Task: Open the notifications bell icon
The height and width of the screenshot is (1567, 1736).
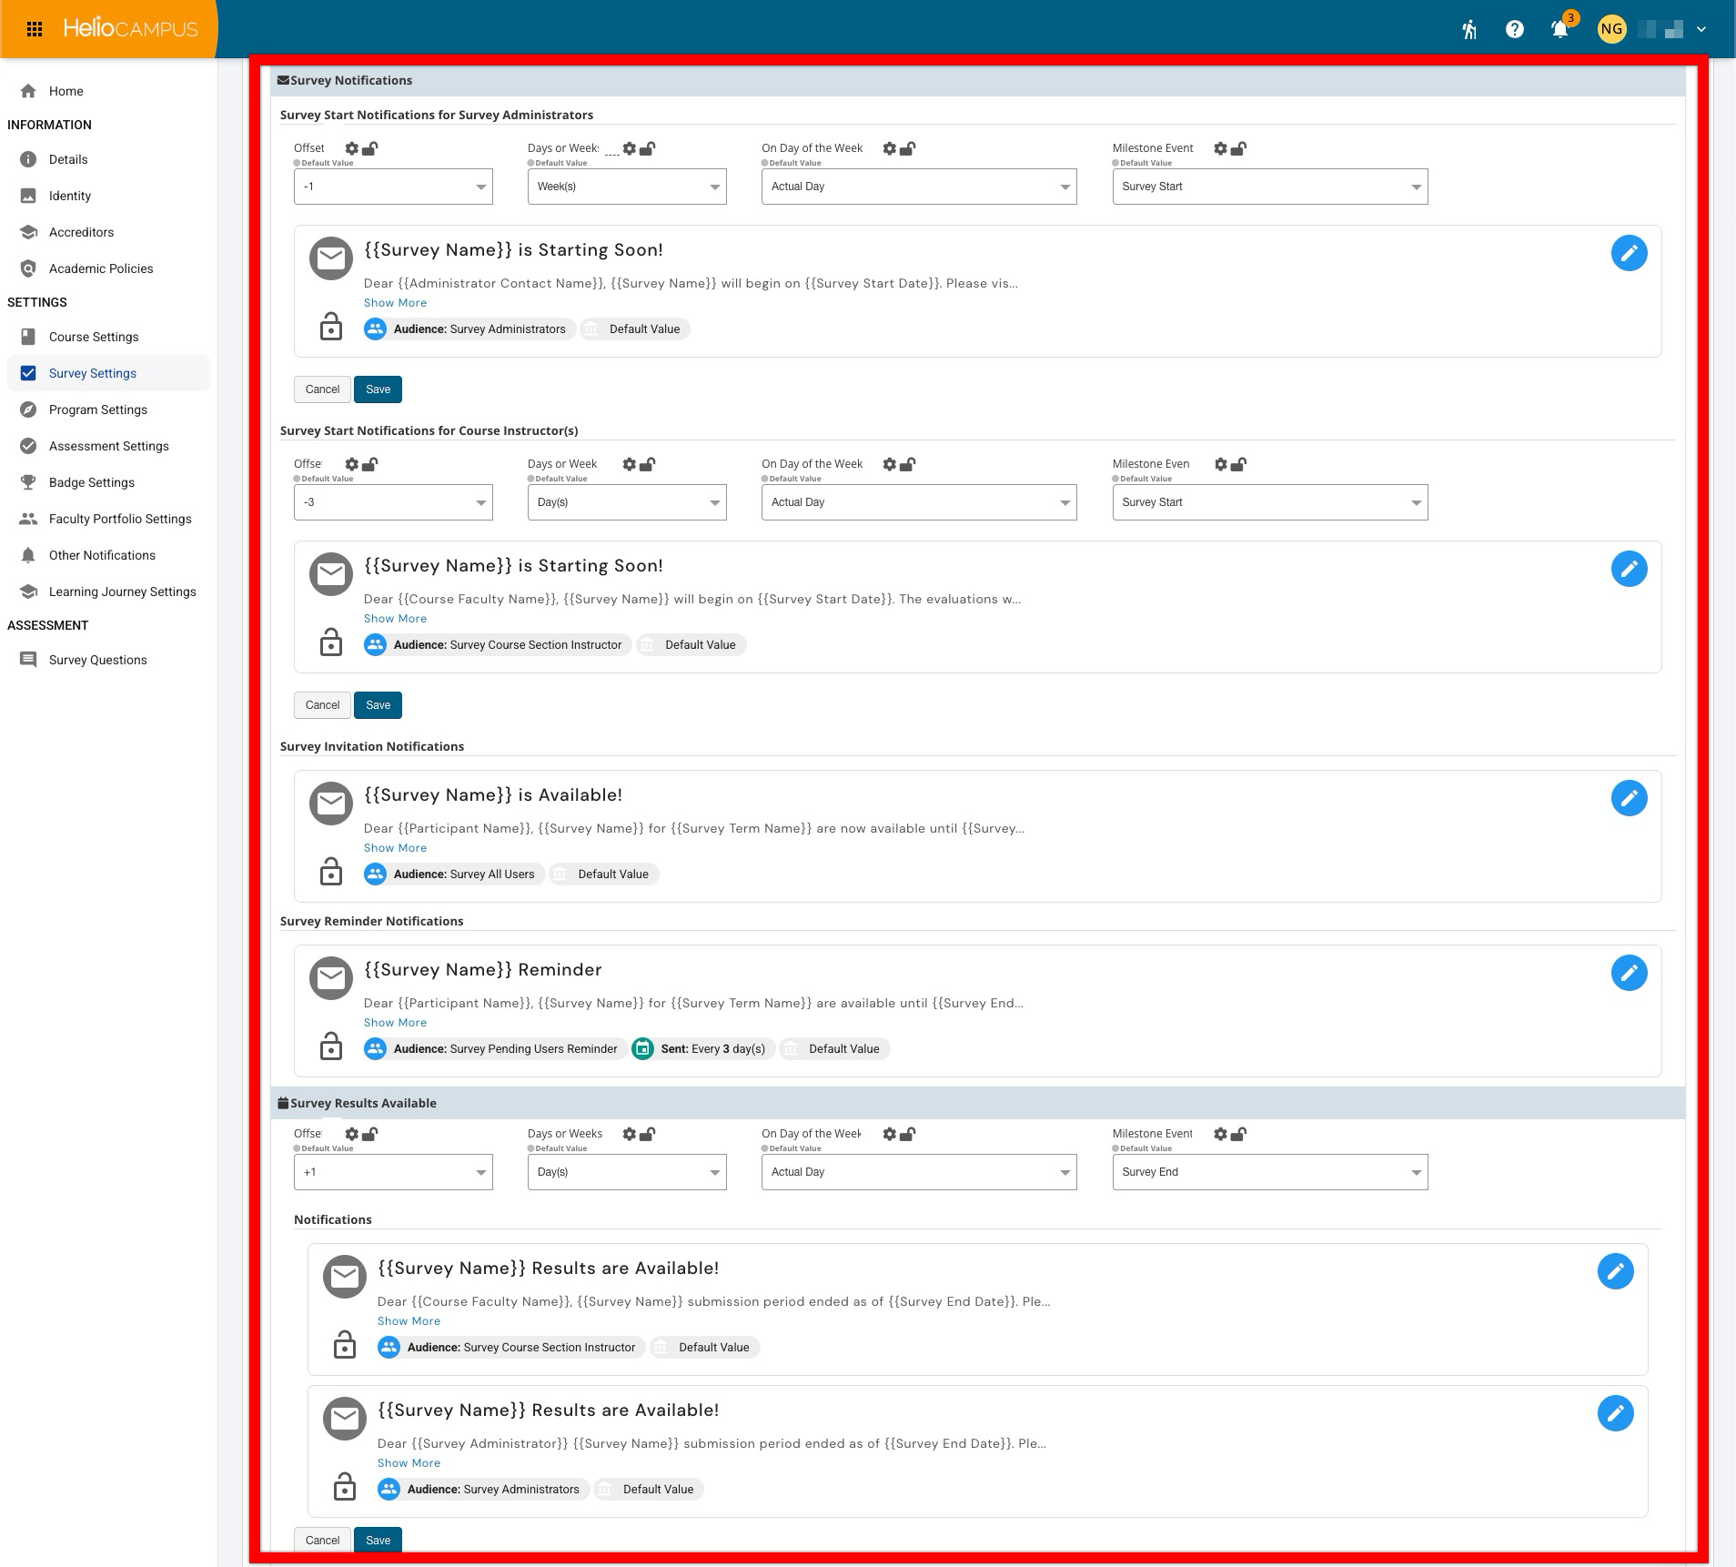Action: coord(1559,29)
